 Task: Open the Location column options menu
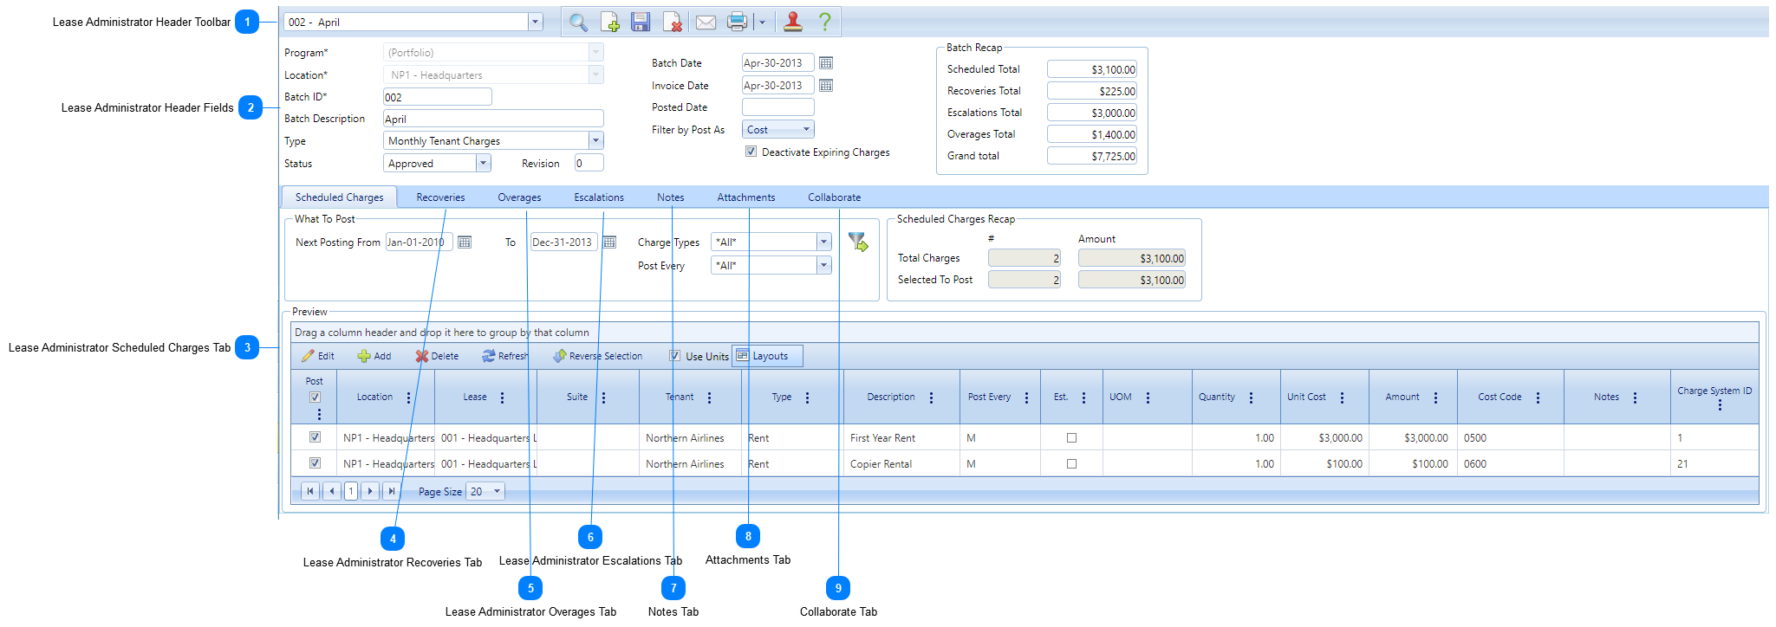[x=408, y=398]
